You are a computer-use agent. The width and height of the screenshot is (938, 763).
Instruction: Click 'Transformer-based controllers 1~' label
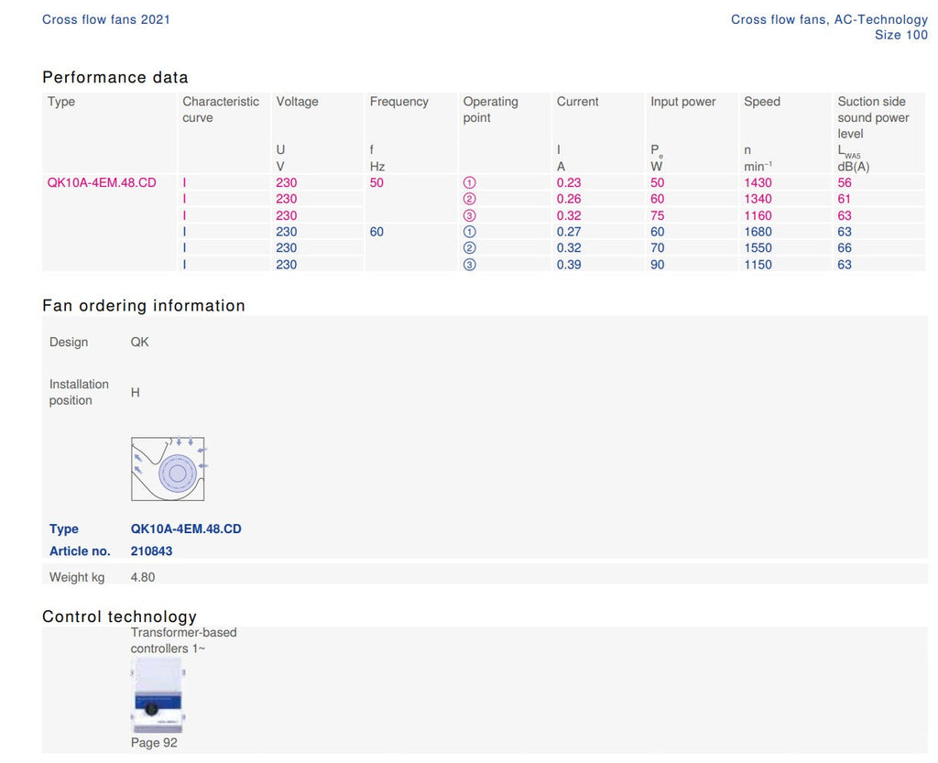coord(183,640)
